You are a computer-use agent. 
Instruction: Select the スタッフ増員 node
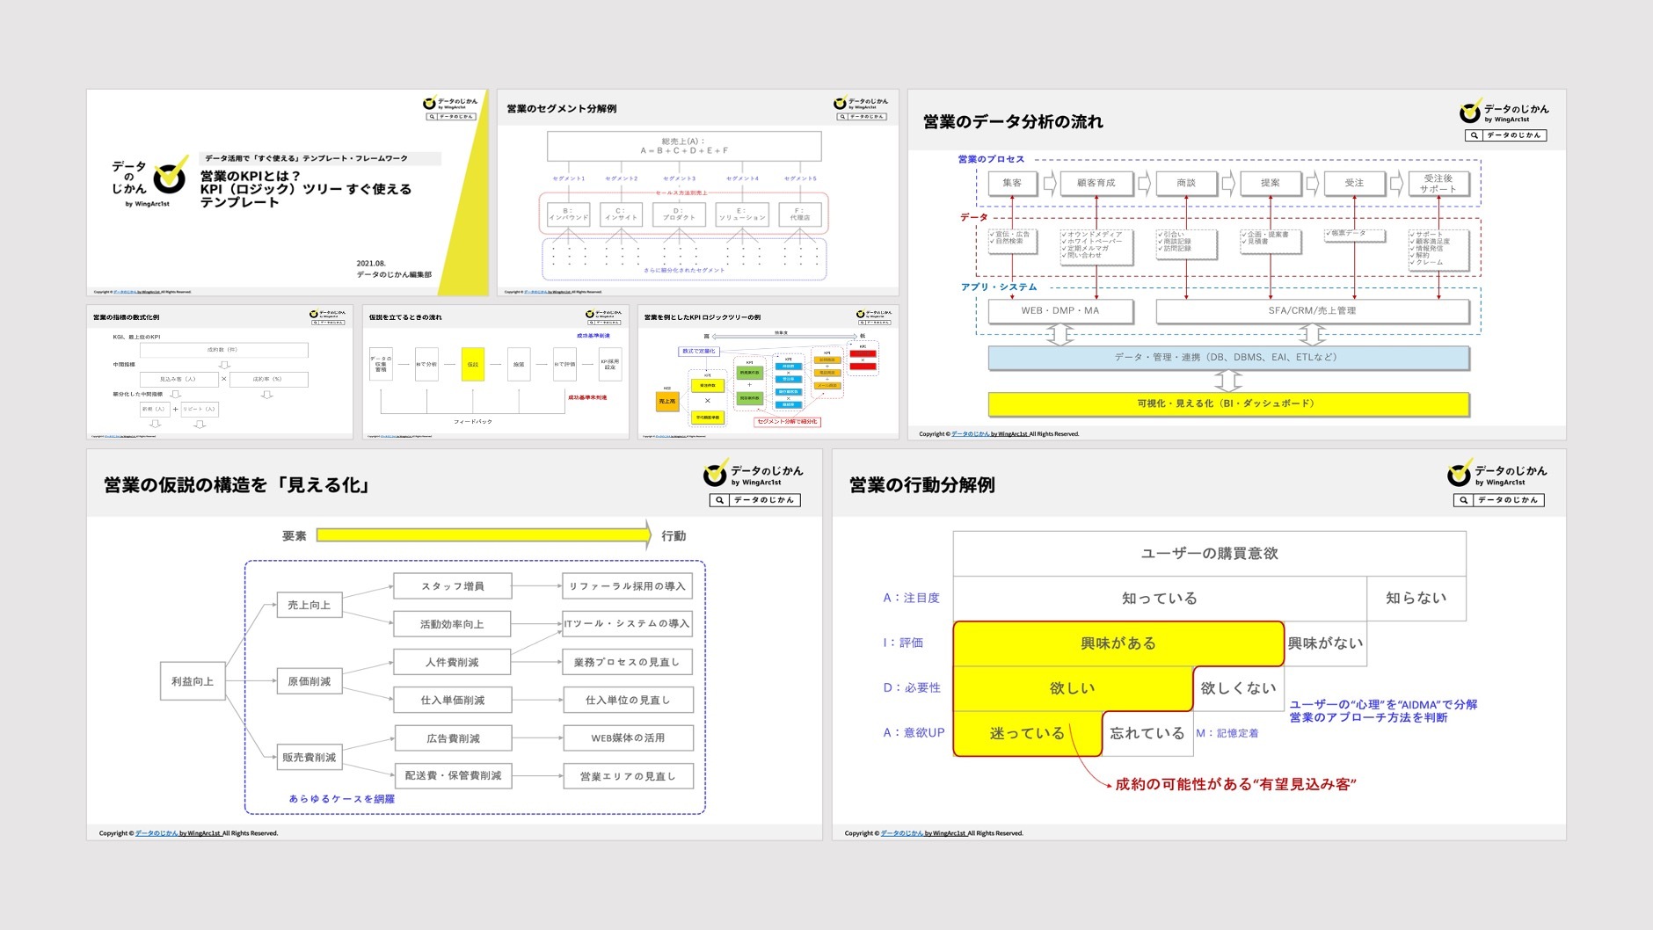point(453,586)
